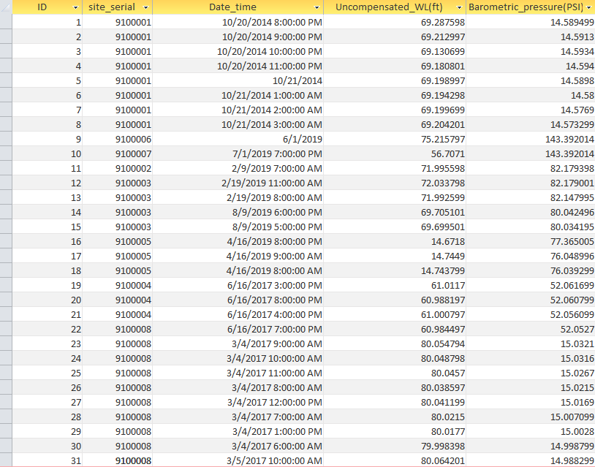Screen dimensions: 595x467
Task: Select the Date_time cell 7/1/2019 7:00:00 PM
Action: [x=277, y=153]
